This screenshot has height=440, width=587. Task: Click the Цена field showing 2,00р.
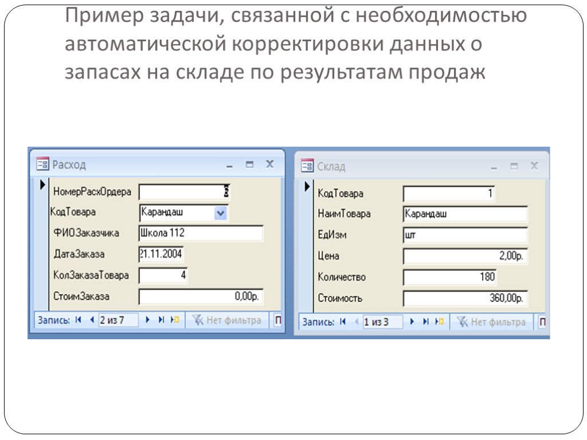click(x=465, y=256)
